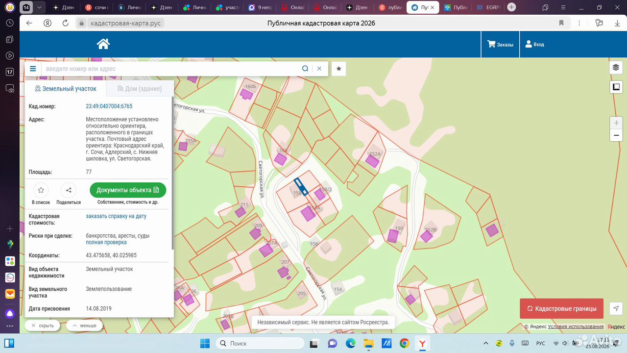Open the browser tab counter showing 14

tap(26, 7)
